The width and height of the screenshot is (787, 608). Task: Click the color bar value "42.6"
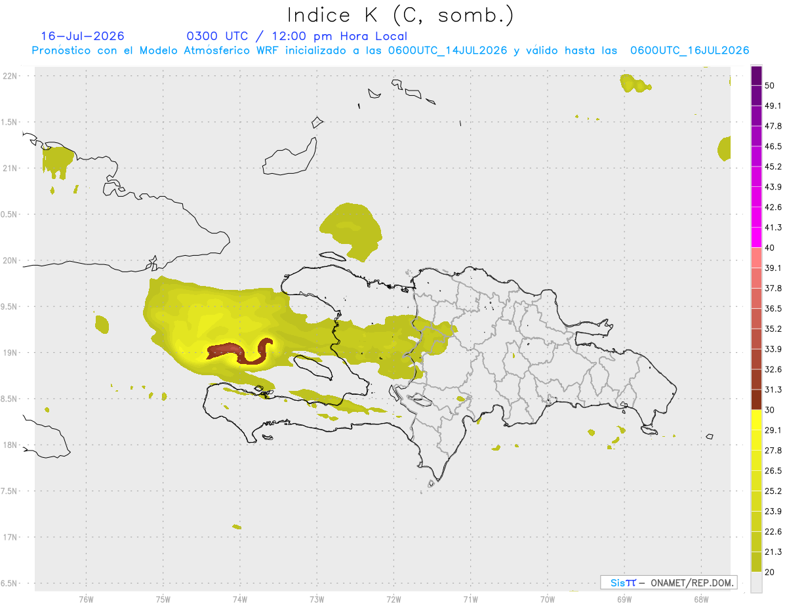click(773, 207)
